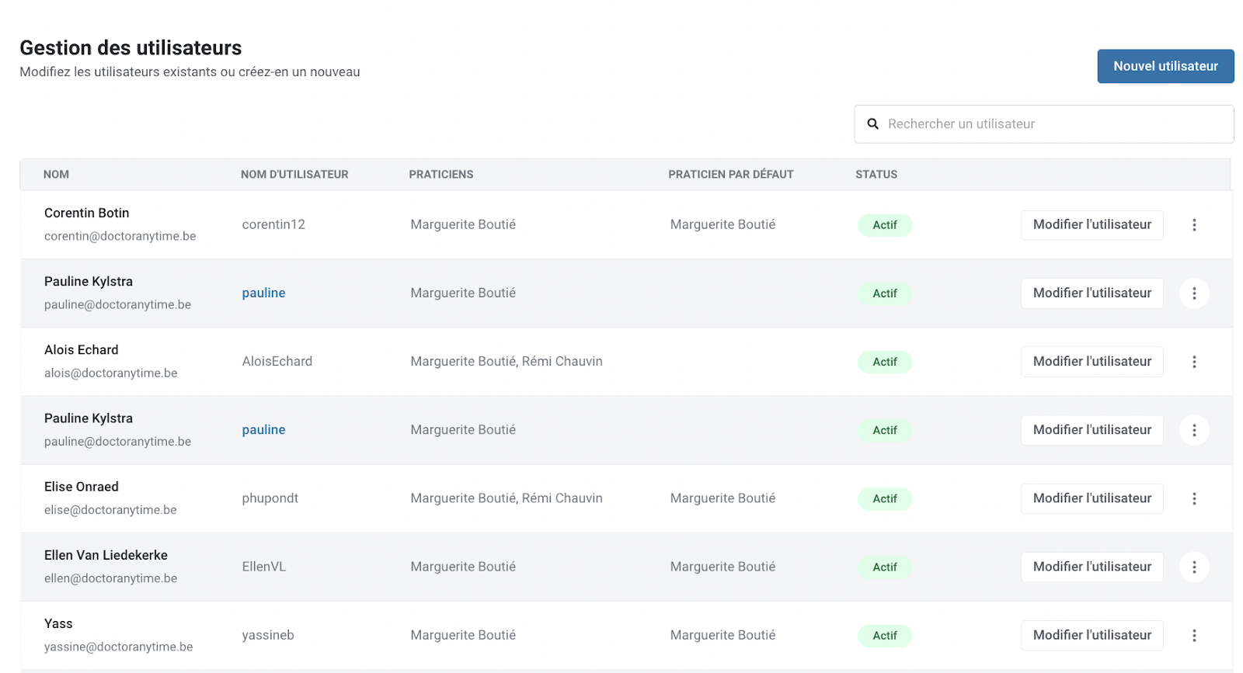Sort by NOM column header

(x=56, y=175)
